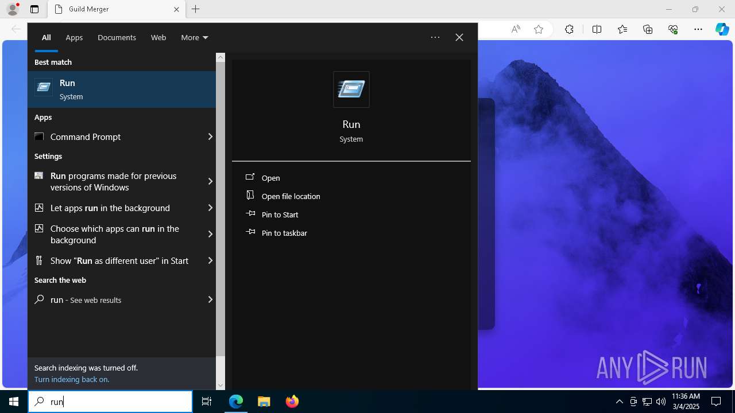The width and height of the screenshot is (735, 413).
Task: Expand run web results arrow
Action: (x=210, y=299)
